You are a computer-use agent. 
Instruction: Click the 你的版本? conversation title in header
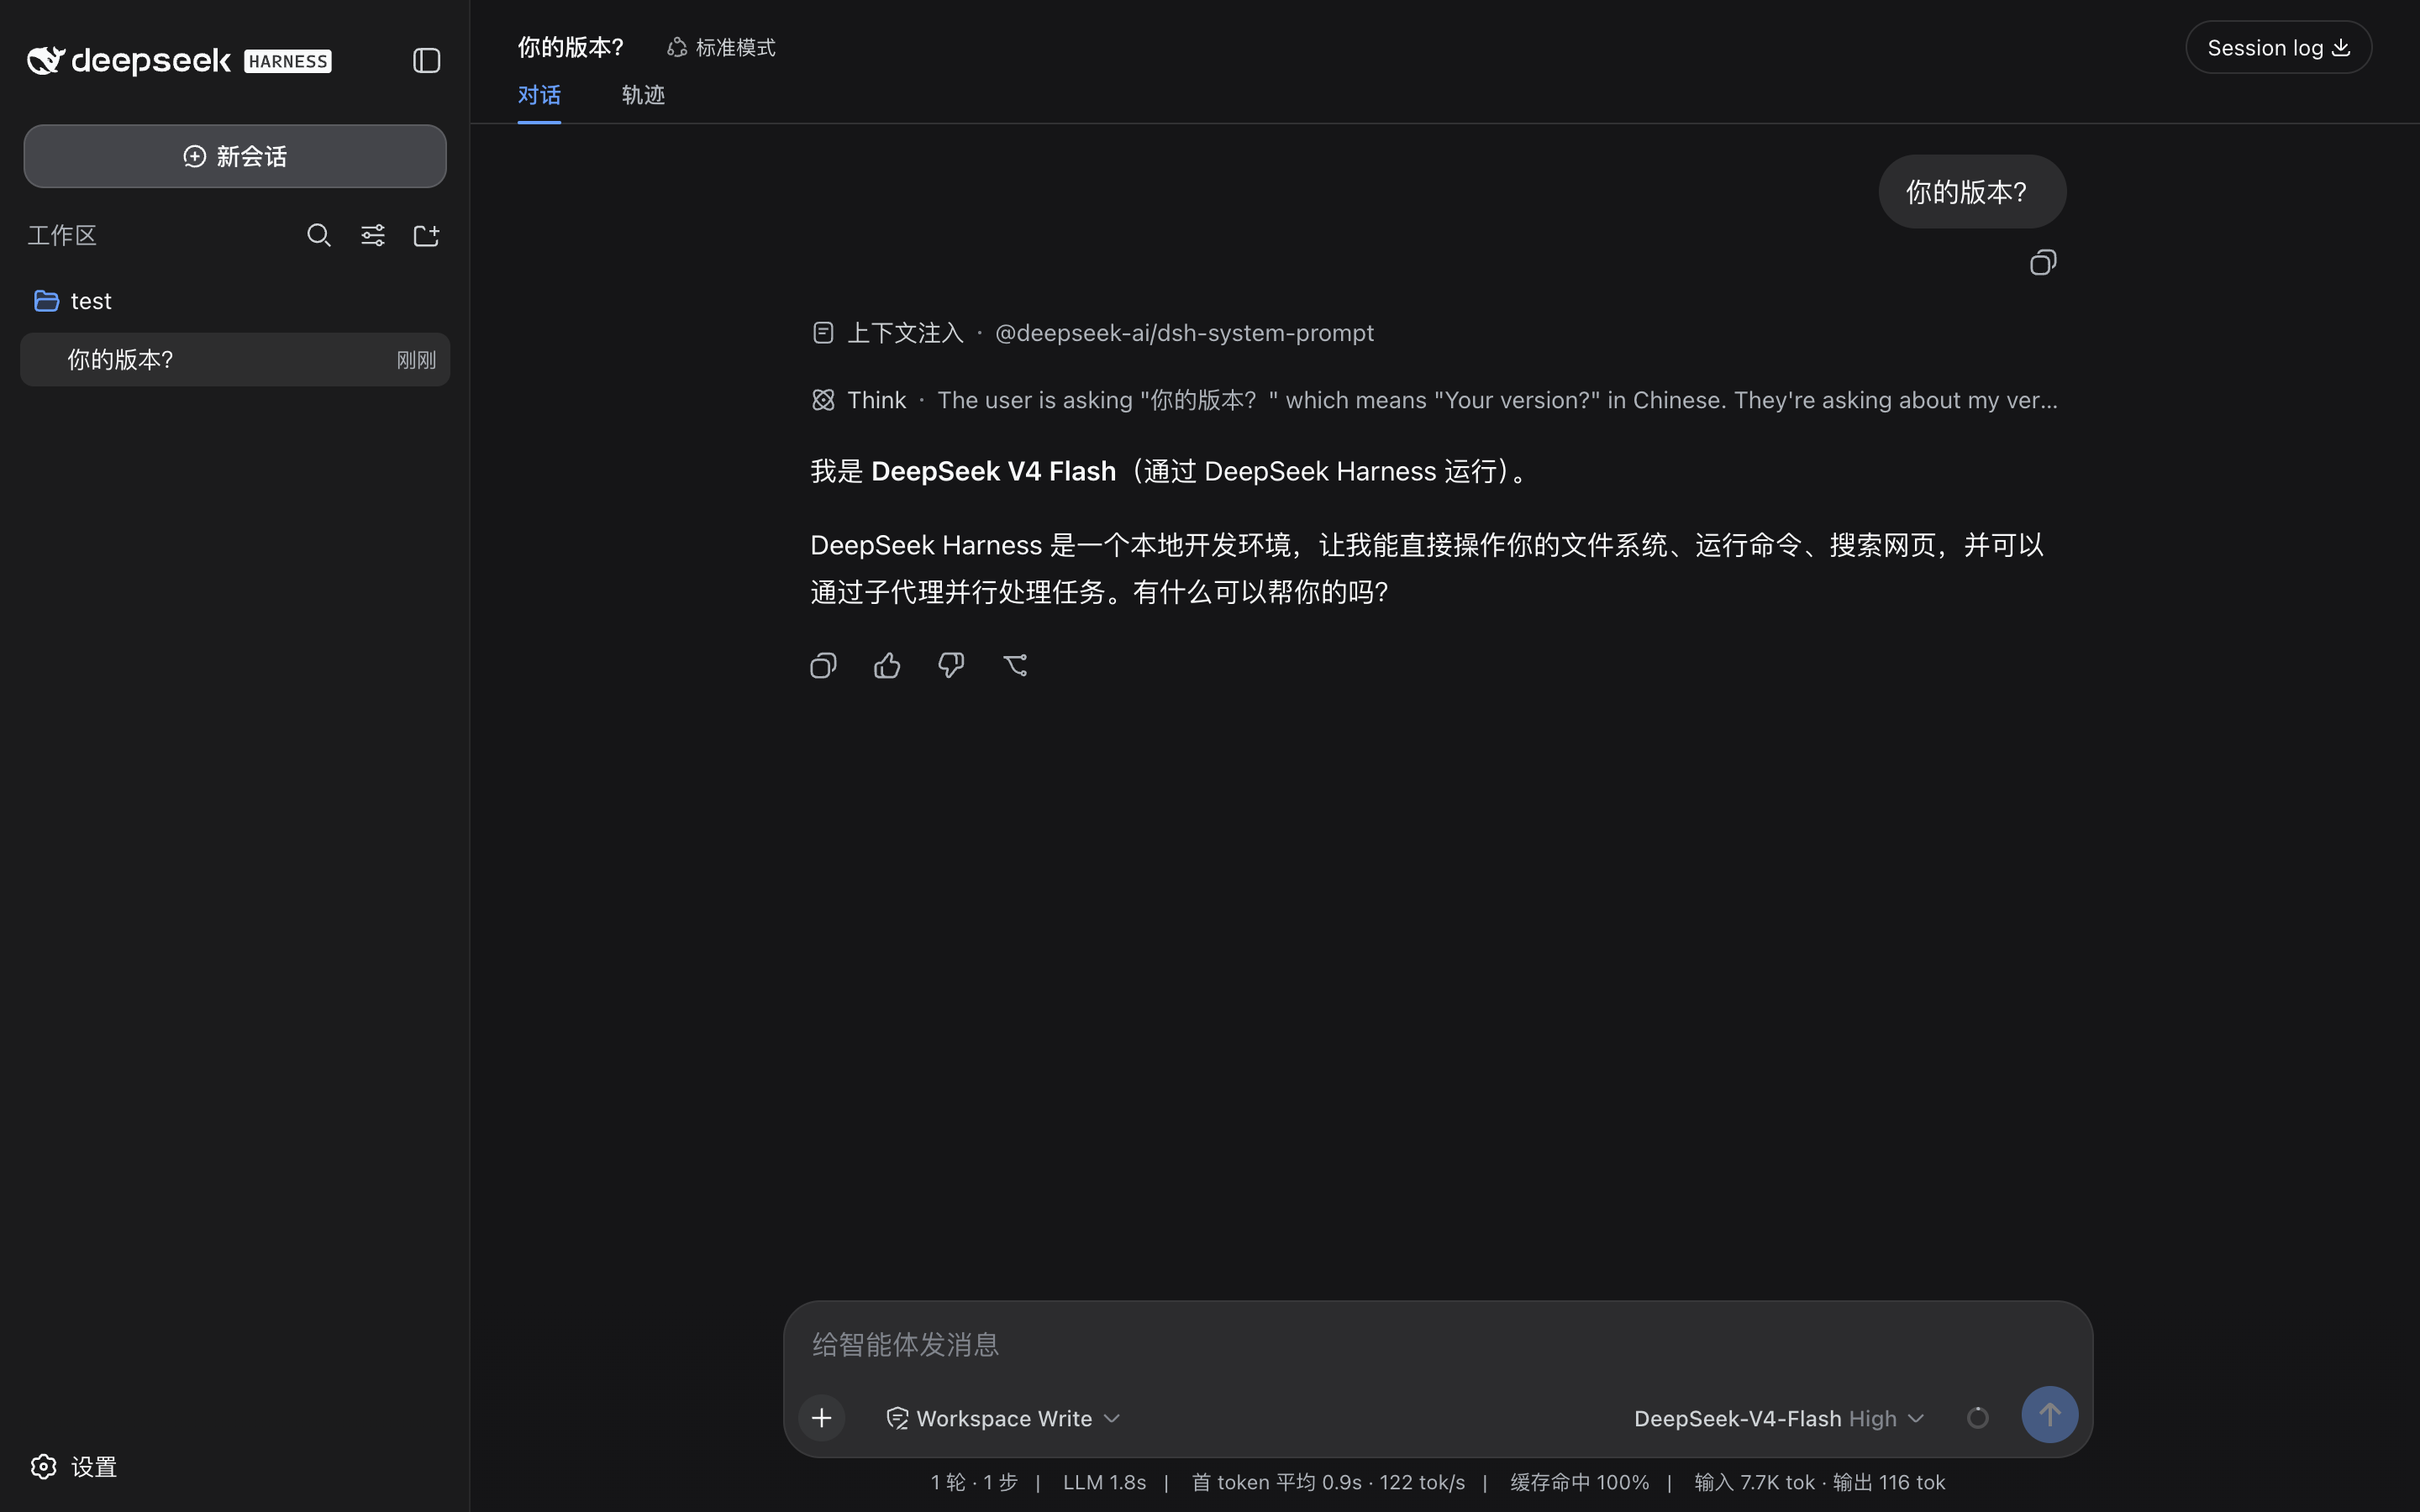tap(571, 47)
